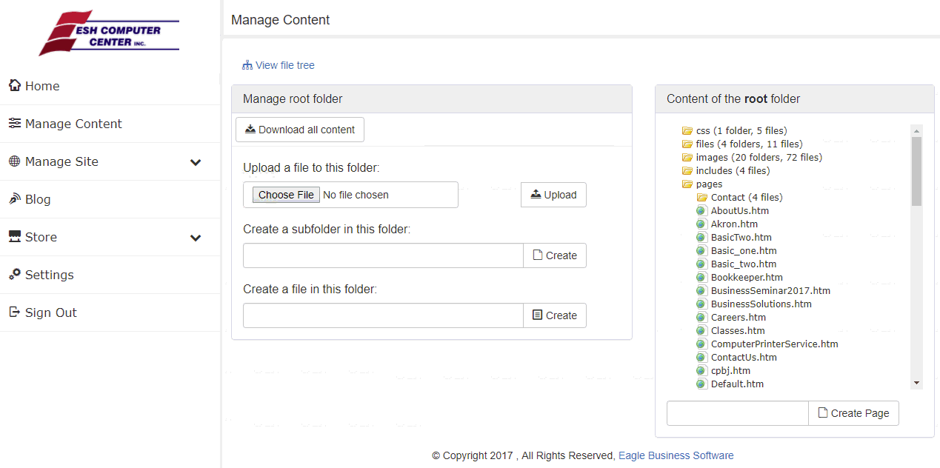Click the includes folder icon
Viewport: 940px width, 468px height.
(x=687, y=171)
